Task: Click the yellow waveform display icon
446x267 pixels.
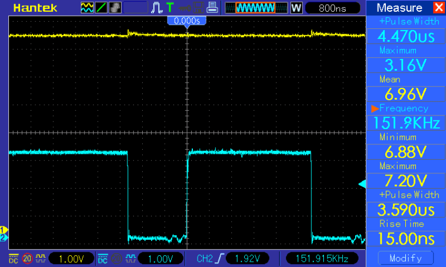Action: (87, 8)
